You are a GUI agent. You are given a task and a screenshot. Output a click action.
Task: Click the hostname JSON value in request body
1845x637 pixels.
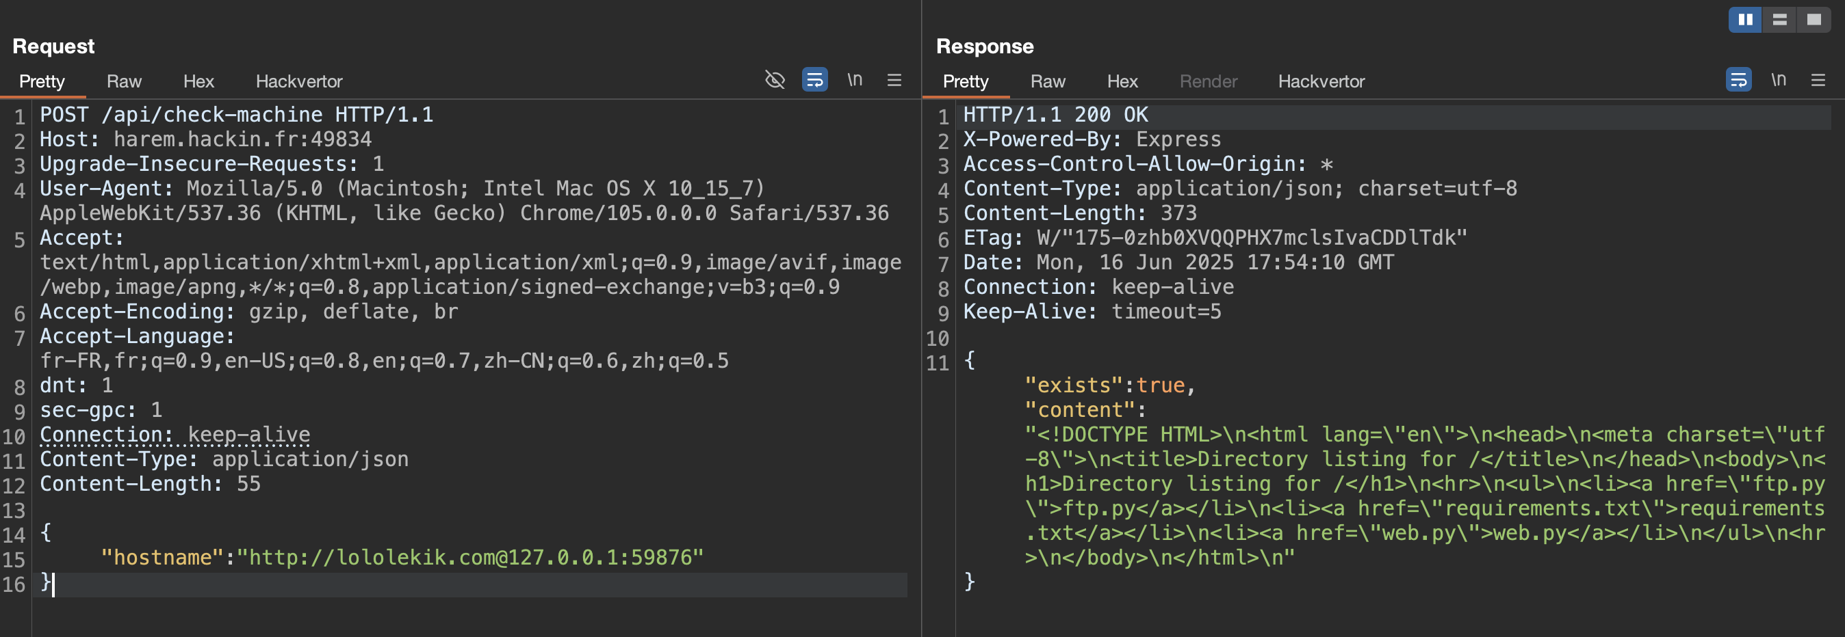(471, 558)
